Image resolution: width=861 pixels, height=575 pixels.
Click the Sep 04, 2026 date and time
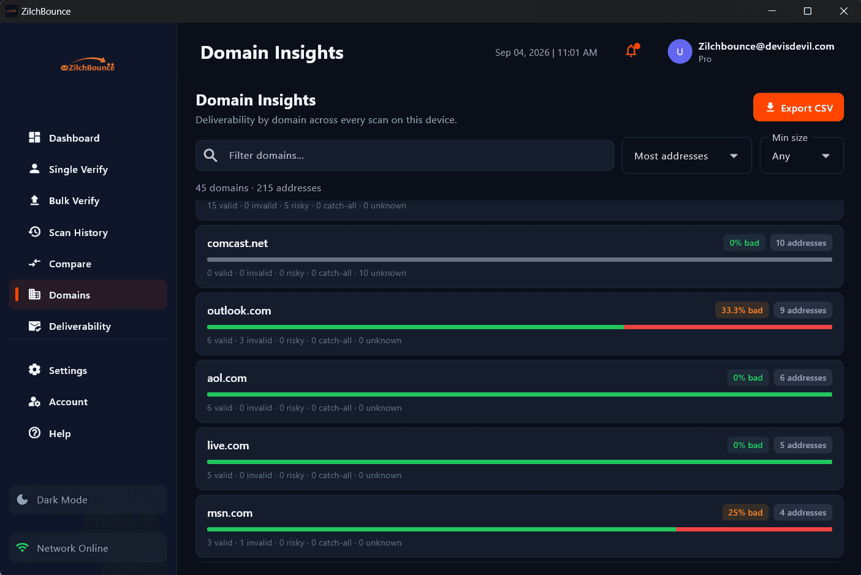546,52
